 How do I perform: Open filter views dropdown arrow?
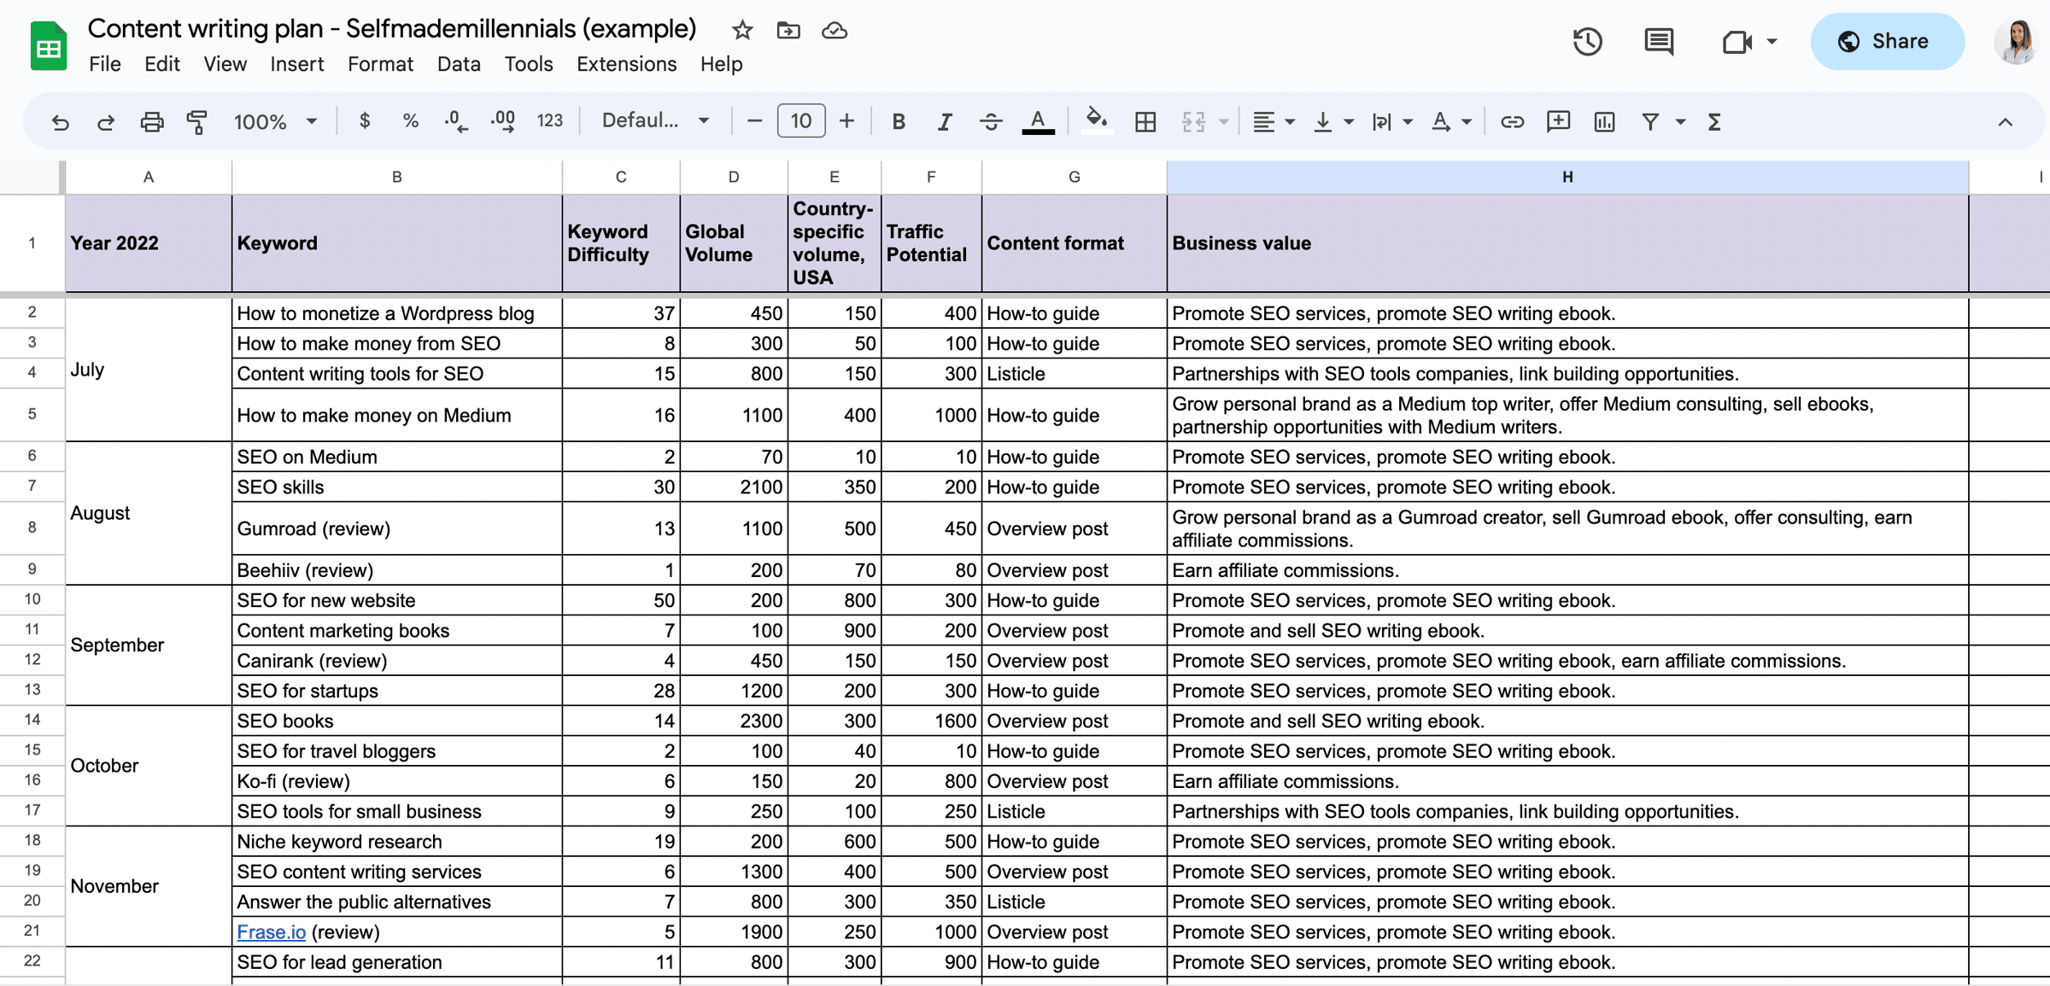tap(1680, 122)
